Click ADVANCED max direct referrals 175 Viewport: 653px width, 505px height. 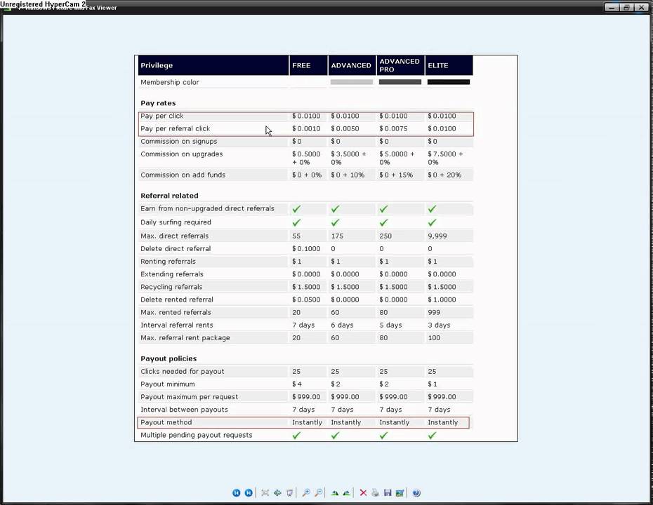click(337, 236)
